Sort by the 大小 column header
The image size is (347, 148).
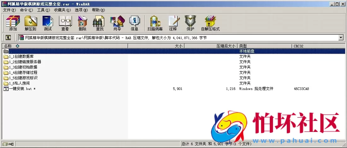click(x=156, y=46)
